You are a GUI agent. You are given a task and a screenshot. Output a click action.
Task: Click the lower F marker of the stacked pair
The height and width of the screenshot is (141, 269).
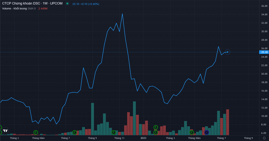pyautogui.click(x=156, y=132)
